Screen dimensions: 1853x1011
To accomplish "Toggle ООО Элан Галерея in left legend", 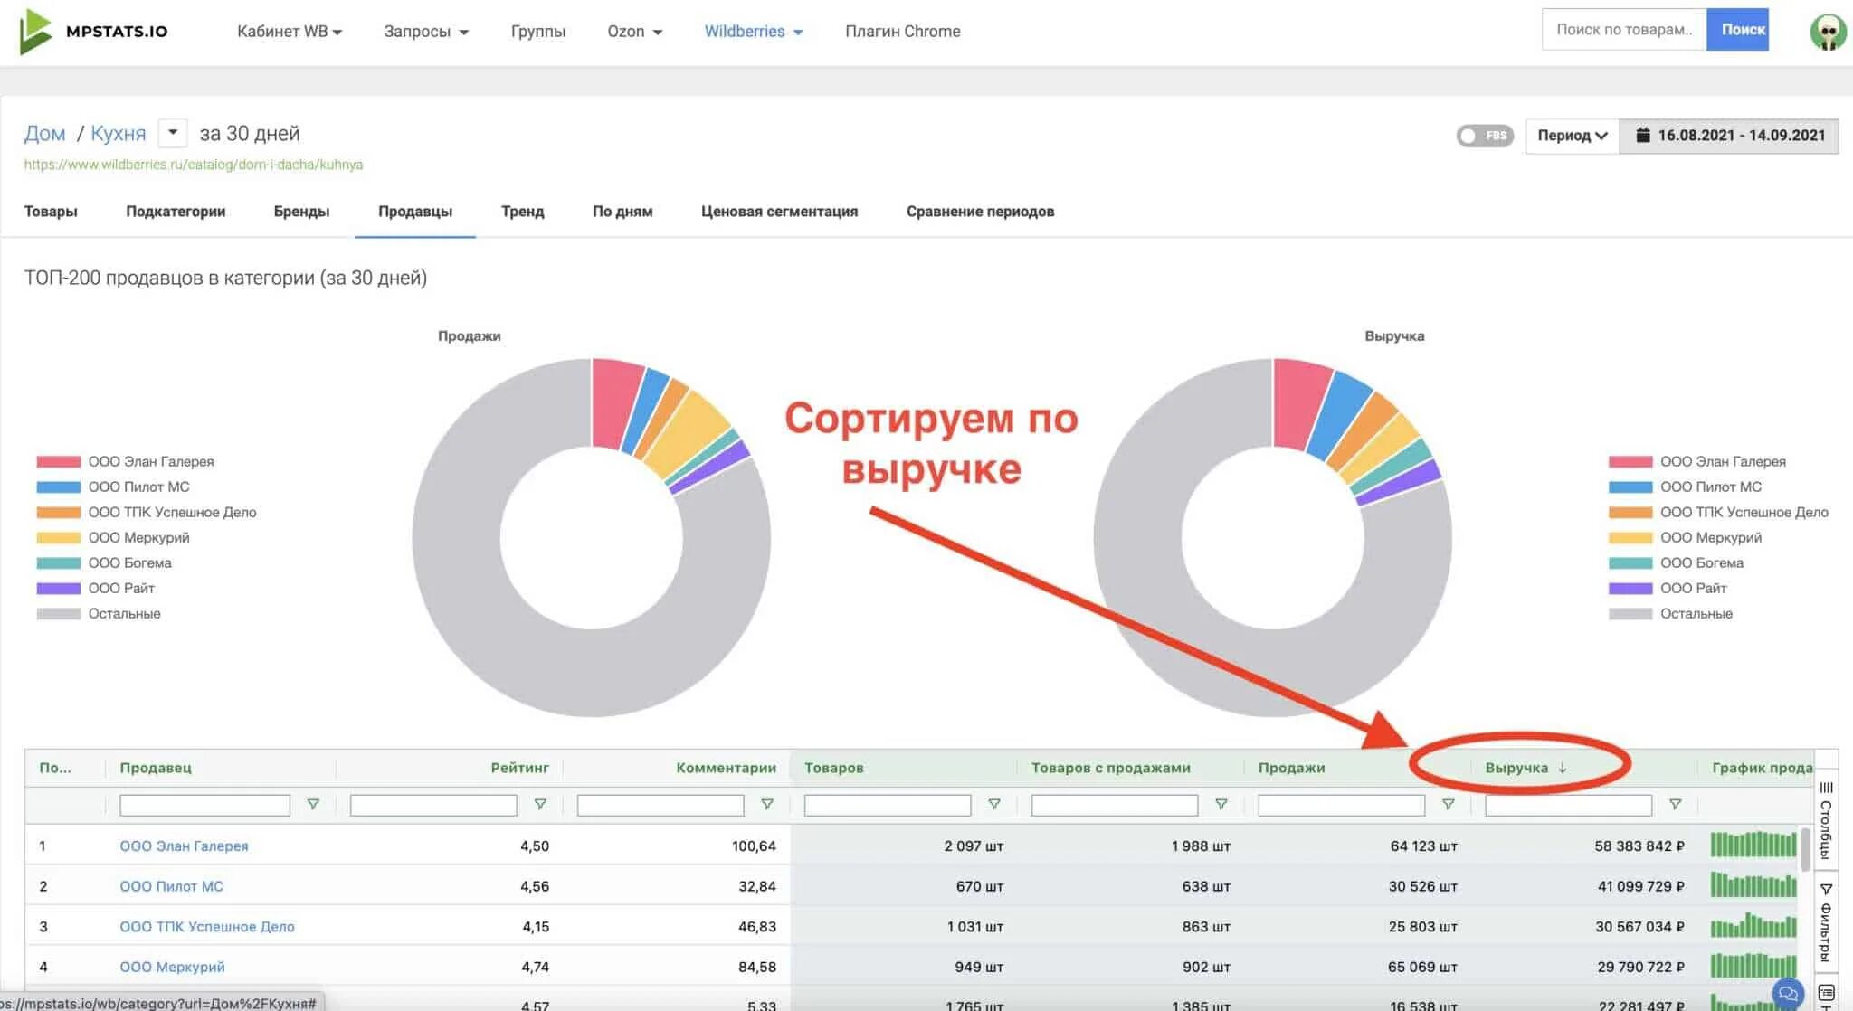I will [x=150, y=461].
